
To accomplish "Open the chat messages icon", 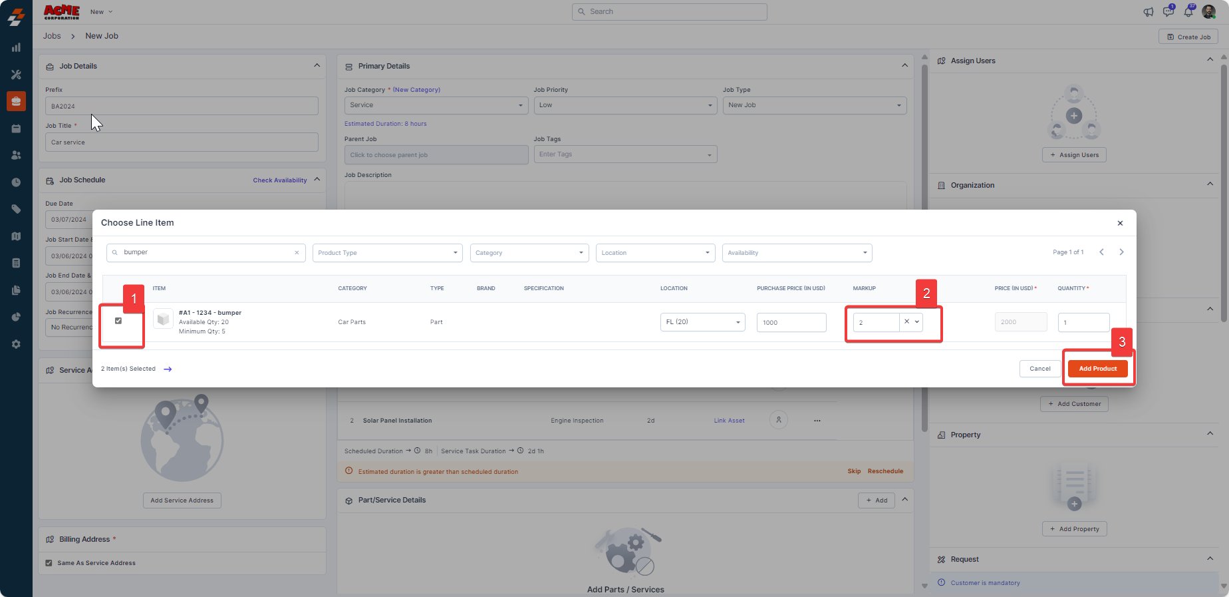I will (1168, 12).
